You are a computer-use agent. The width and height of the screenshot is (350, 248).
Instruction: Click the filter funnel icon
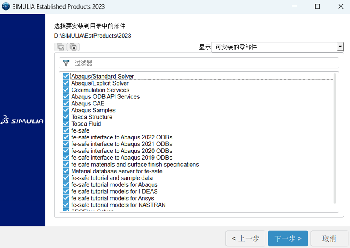66,63
